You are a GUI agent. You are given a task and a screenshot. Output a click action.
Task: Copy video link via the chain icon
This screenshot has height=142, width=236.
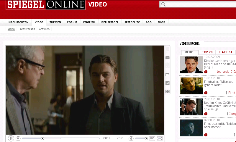[x=167, y=83]
